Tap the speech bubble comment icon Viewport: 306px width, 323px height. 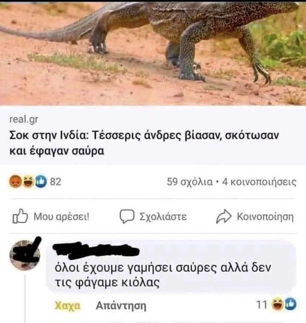pos(127,216)
